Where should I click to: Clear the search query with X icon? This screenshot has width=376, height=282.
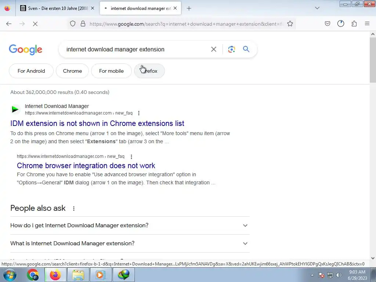tap(213, 49)
